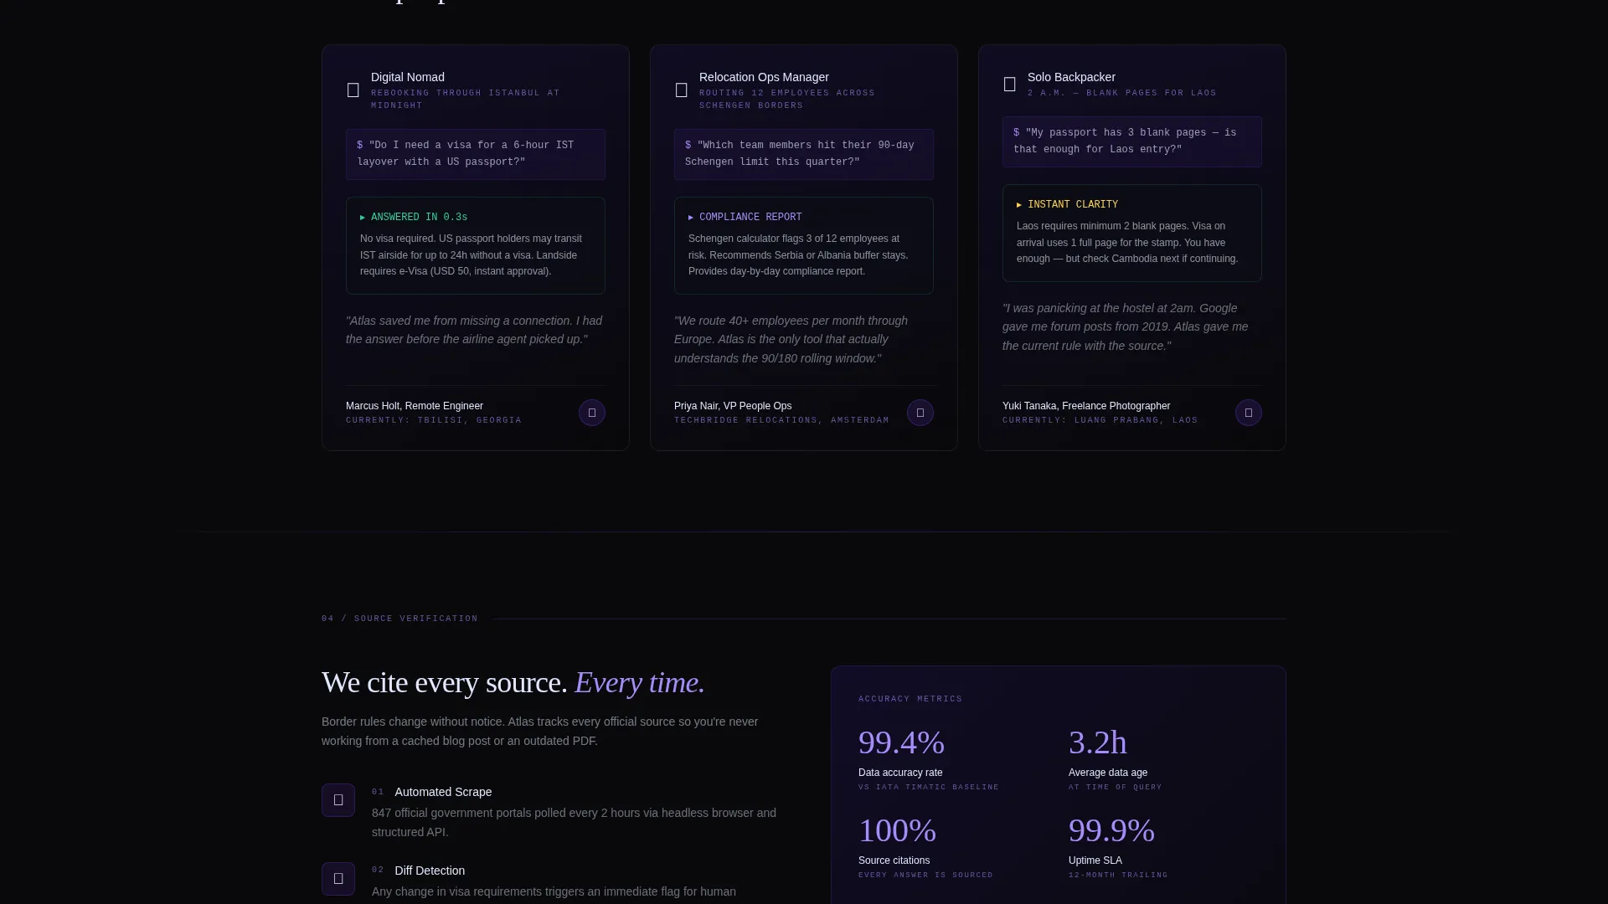Viewport: 1608px width, 904px height.
Task: Expand the INSTANT CLARITY response
Action: coord(1067,205)
